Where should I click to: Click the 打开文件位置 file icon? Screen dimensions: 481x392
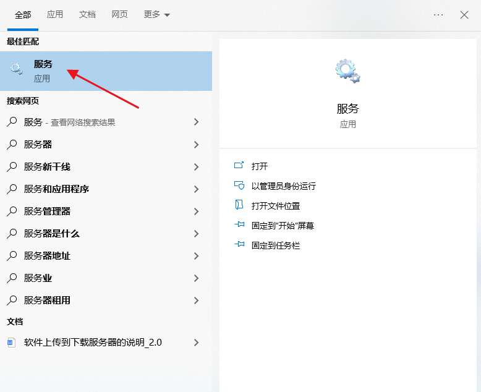pyautogui.click(x=239, y=205)
